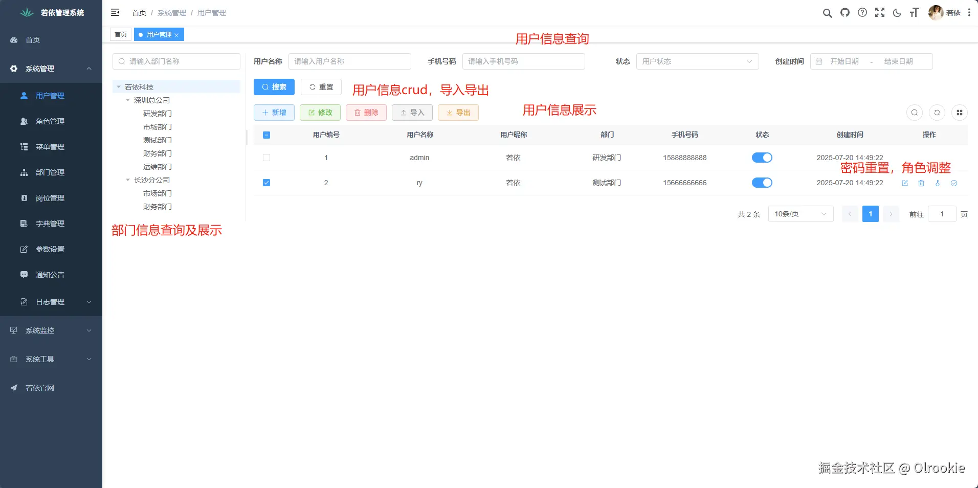Image resolution: width=978 pixels, height=488 pixels.
Task: Click the 导出 export button
Action: coord(457,113)
